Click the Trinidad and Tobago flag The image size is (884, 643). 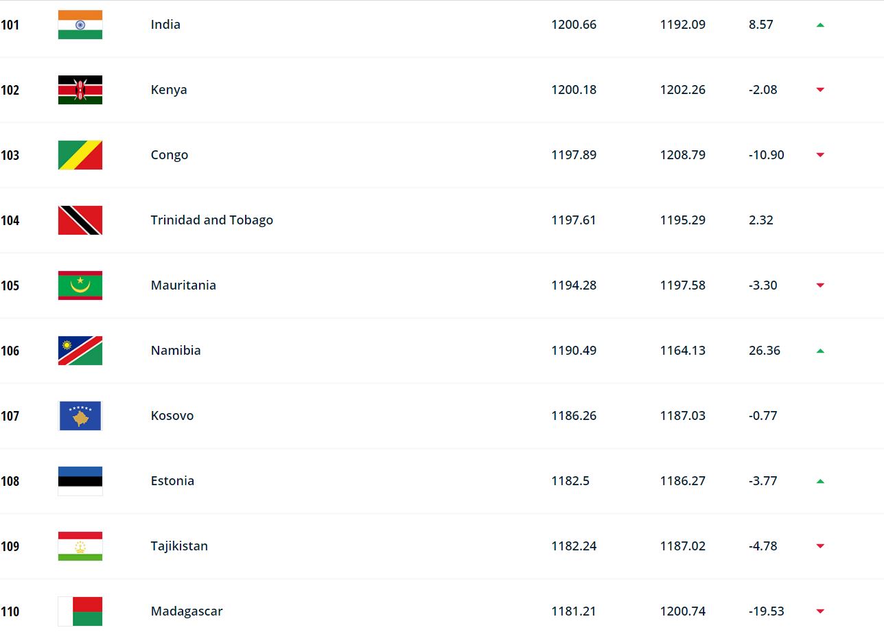(x=80, y=220)
